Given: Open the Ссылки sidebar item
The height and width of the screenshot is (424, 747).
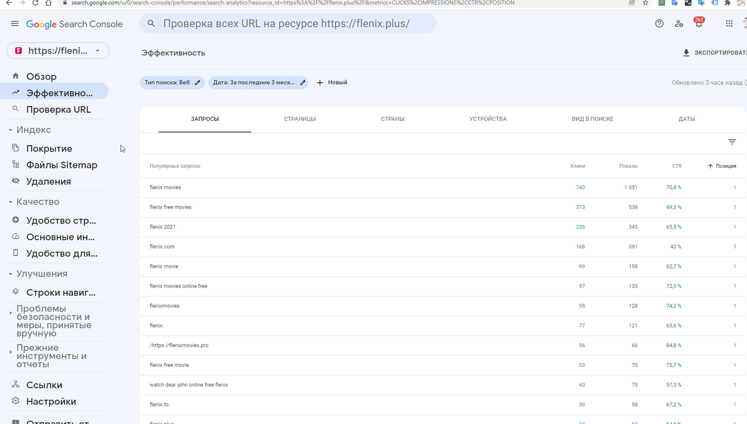Looking at the screenshot, I should point(44,385).
